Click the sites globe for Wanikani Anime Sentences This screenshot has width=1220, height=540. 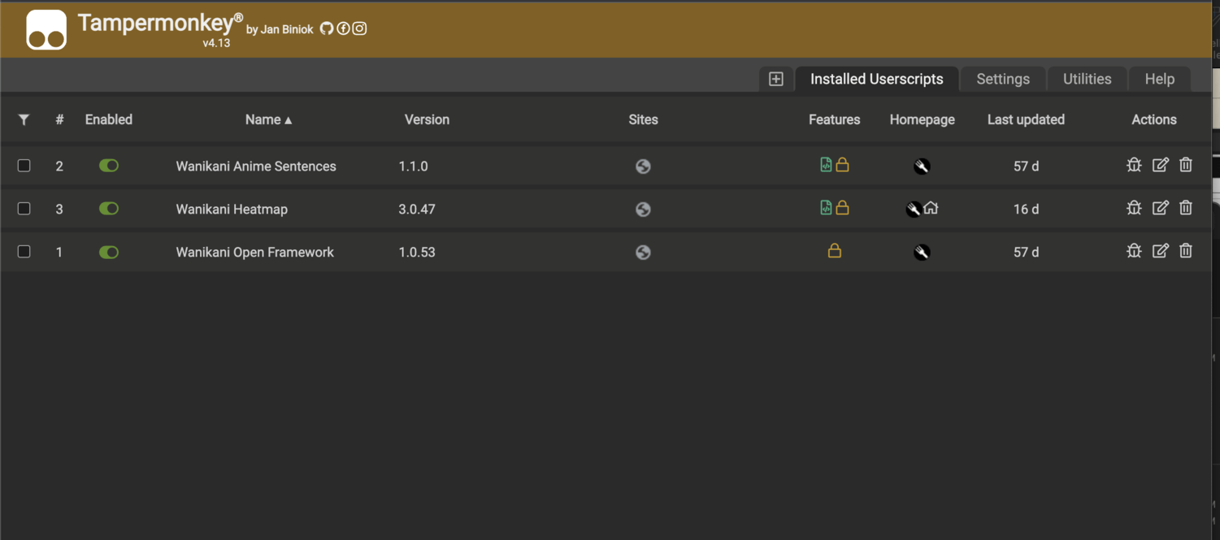(x=643, y=166)
